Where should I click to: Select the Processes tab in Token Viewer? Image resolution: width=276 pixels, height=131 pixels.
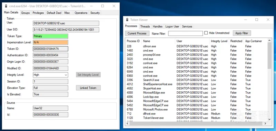131,26
